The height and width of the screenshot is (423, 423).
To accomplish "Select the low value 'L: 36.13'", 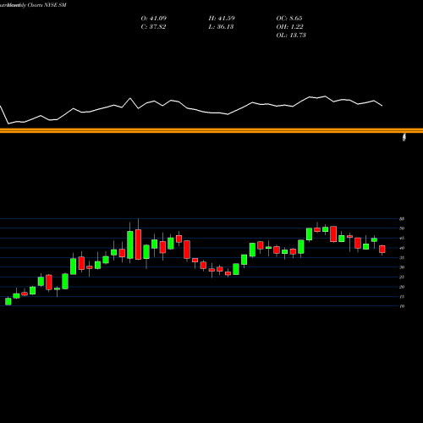I will tap(221, 27).
